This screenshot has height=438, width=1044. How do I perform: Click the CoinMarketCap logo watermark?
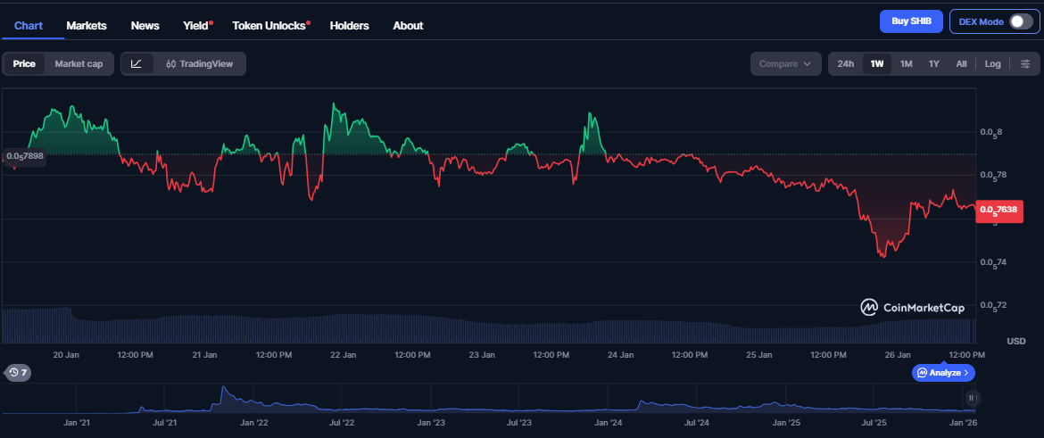point(913,307)
